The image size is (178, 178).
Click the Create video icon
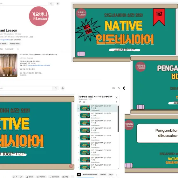pos(113,88)
